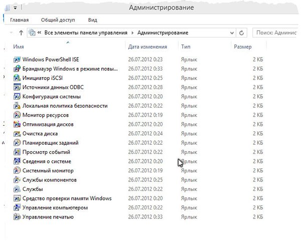Select the Оптимизация дисков name
The image size is (301, 250).
pos(48,124)
